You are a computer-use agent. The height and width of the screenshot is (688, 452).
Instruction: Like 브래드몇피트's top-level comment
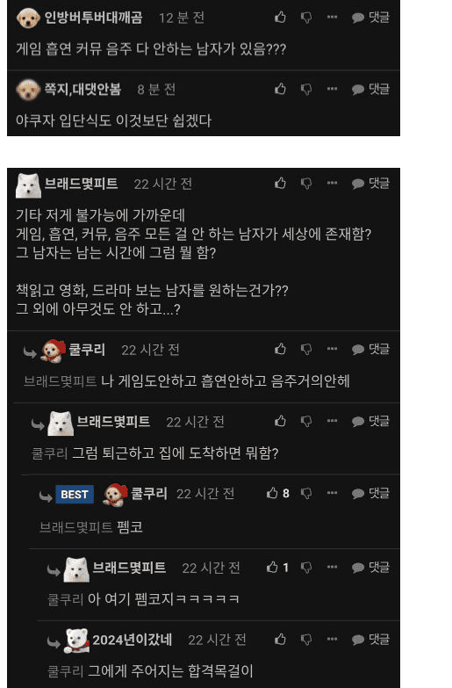coord(280,183)
